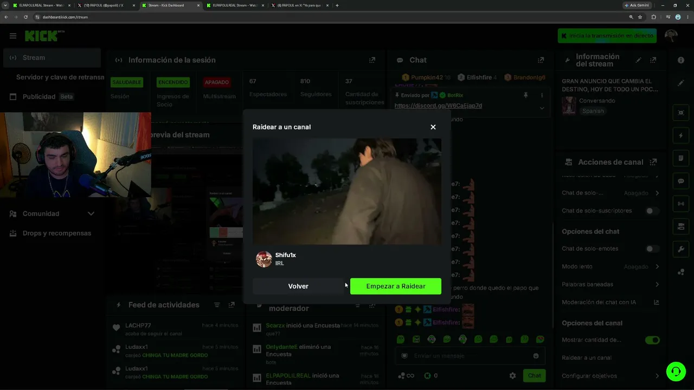This screenshot has width=694, height=390.
Task: Pop out the Feed de actividades panel
Action: click(232, 305)
